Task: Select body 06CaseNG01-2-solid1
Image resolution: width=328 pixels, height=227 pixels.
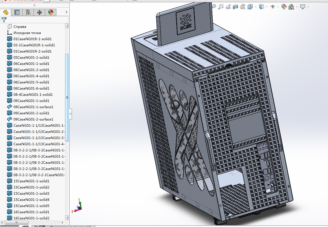Action: (31, 70)
